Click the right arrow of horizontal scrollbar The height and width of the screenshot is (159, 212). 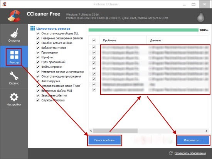point(206,131)
